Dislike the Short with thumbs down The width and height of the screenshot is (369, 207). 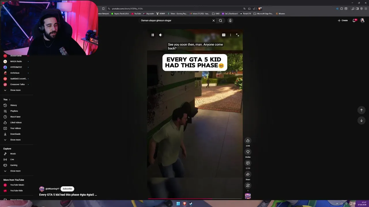248,152
